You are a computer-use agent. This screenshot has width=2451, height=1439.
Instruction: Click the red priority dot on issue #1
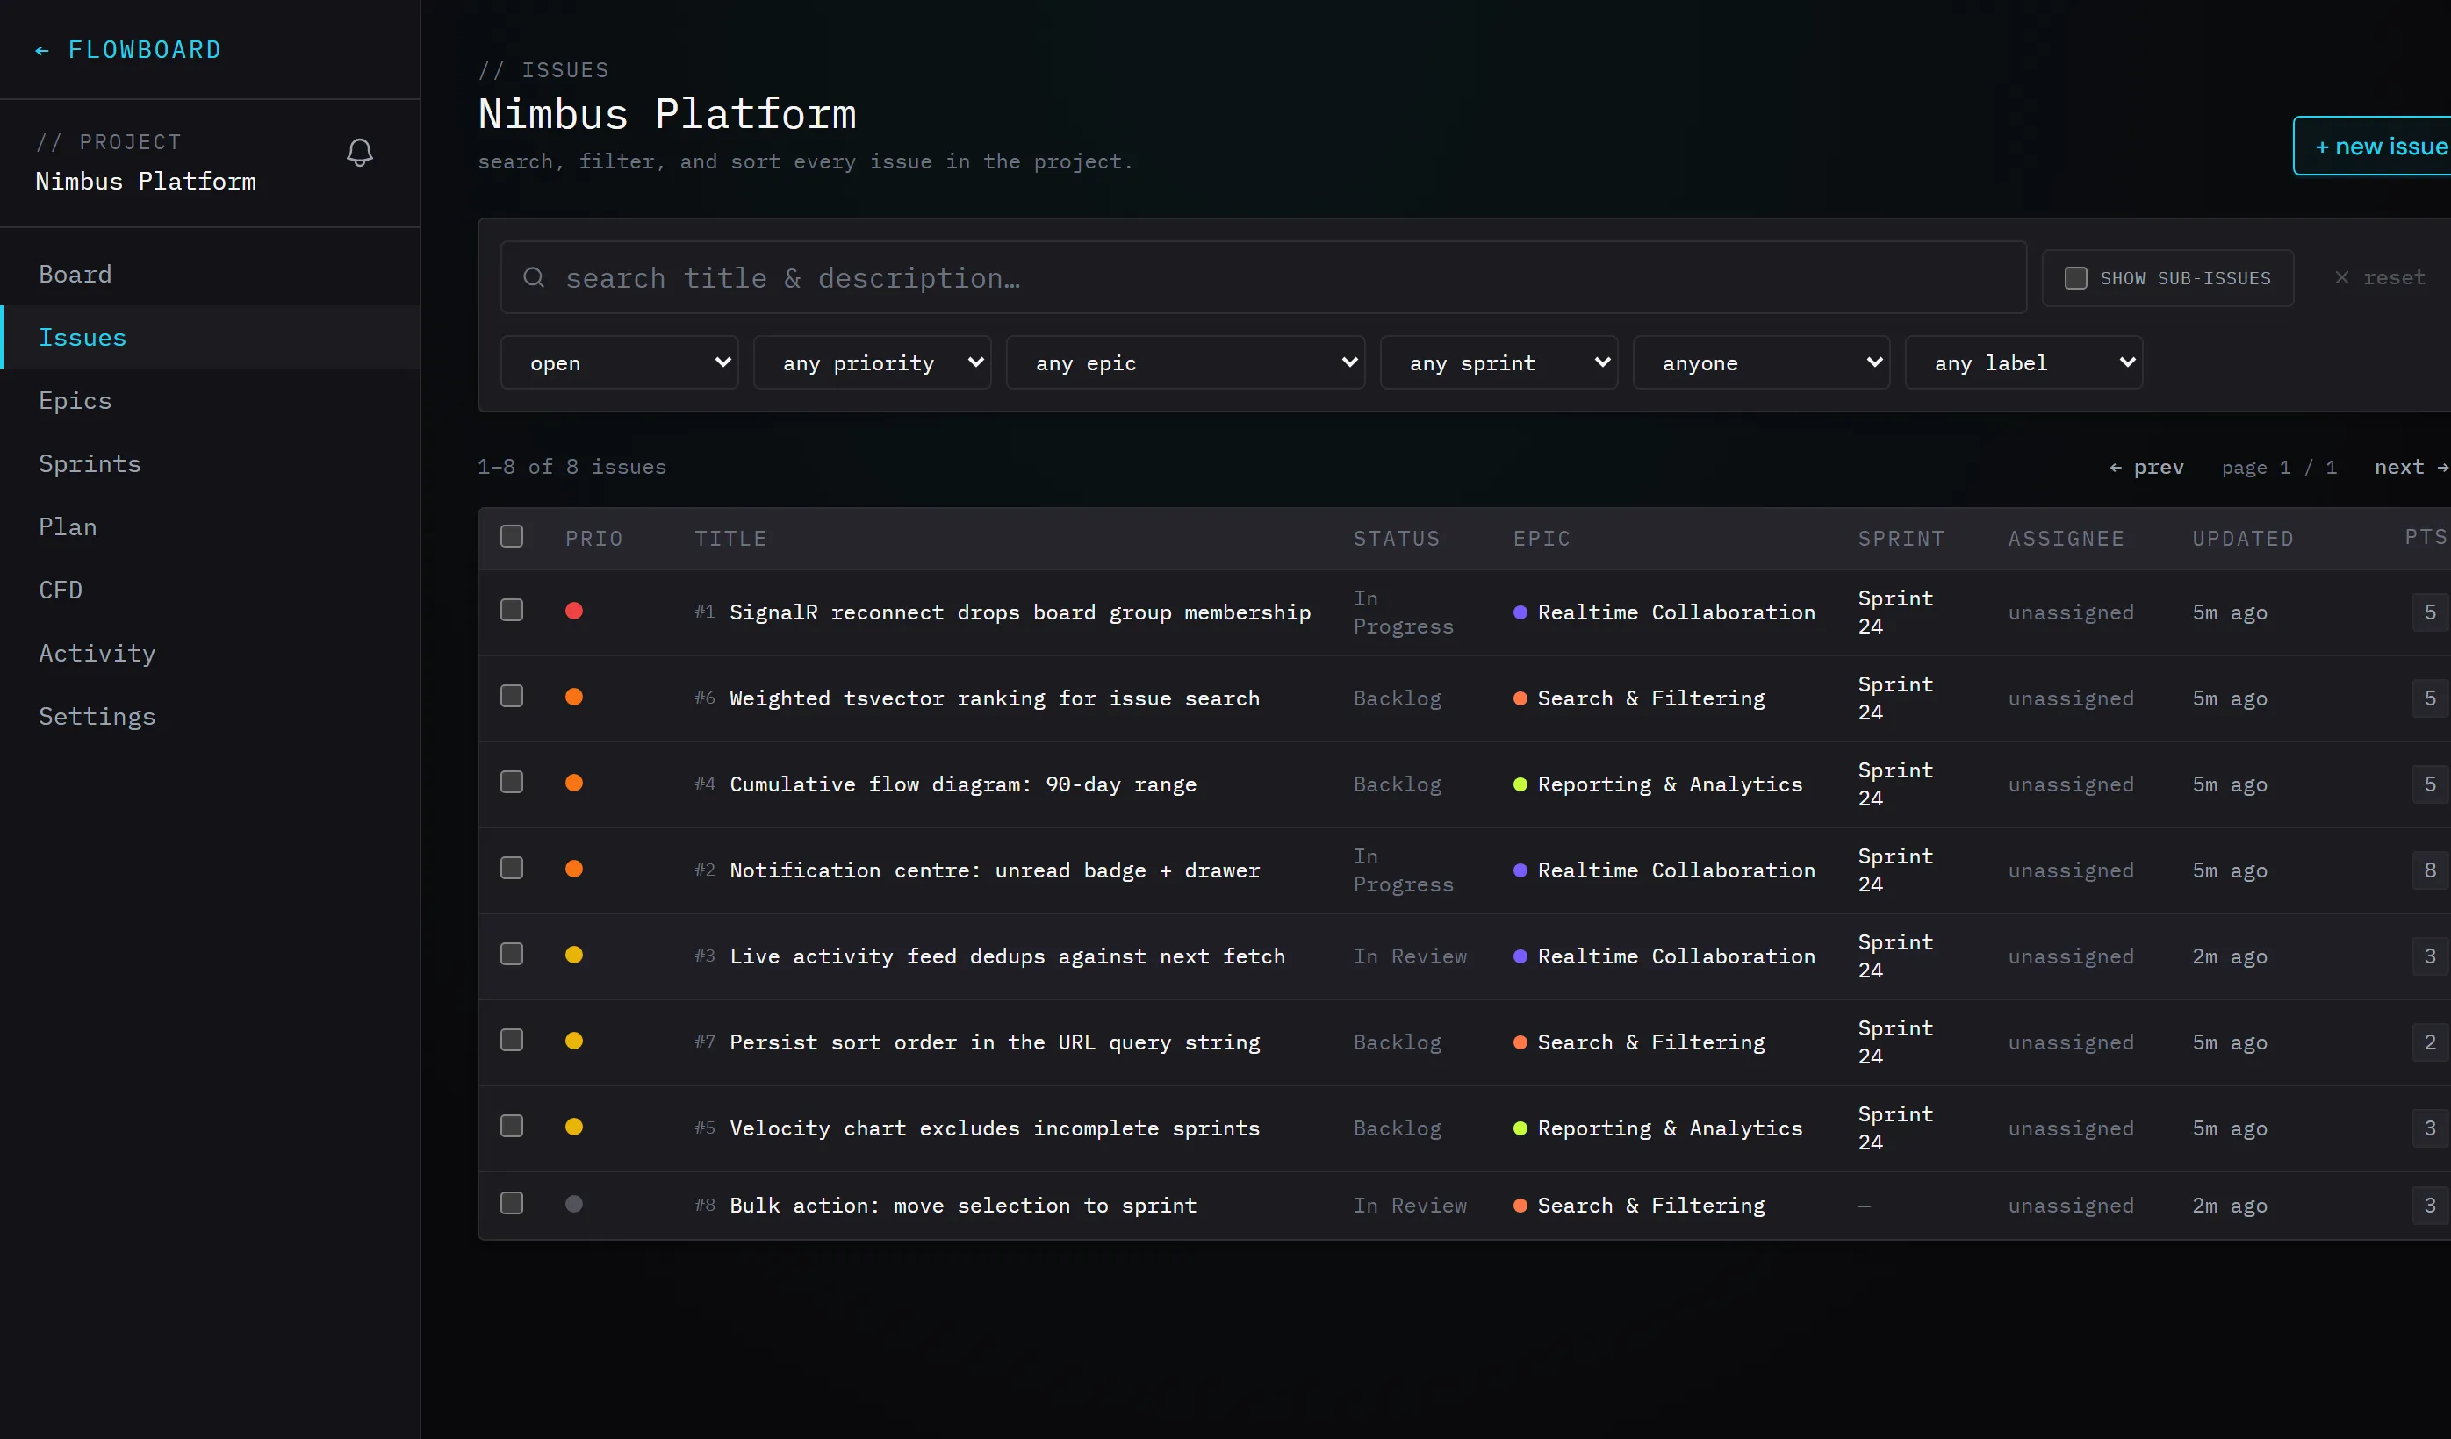click(574, 611)
